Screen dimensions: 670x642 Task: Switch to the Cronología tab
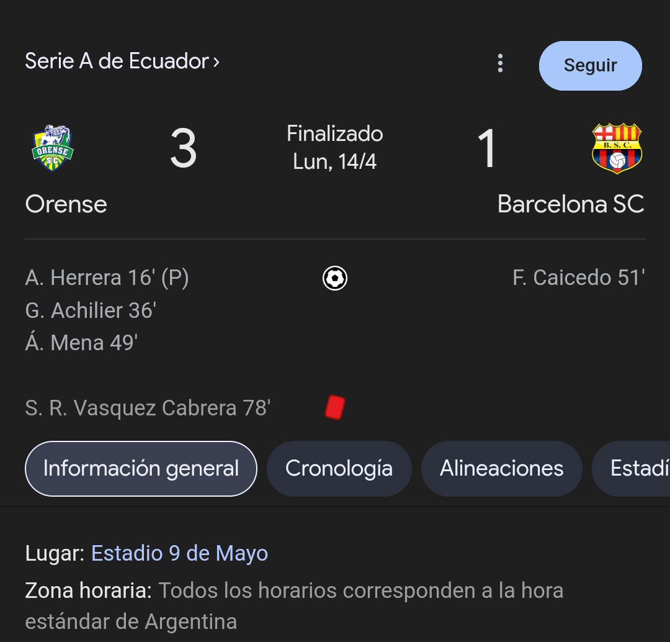click(339, 468)
